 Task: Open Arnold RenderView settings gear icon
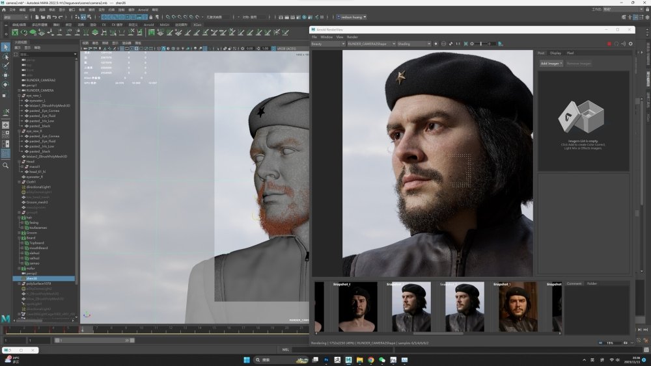coord(631,44)
